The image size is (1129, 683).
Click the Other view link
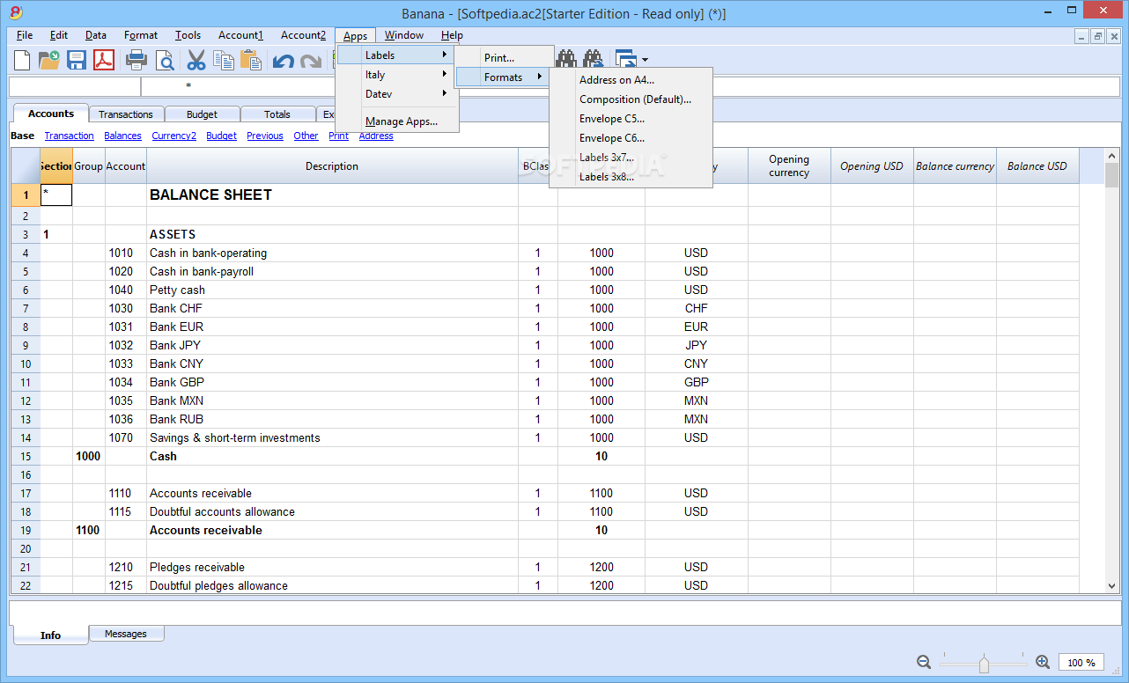[306, 136]
